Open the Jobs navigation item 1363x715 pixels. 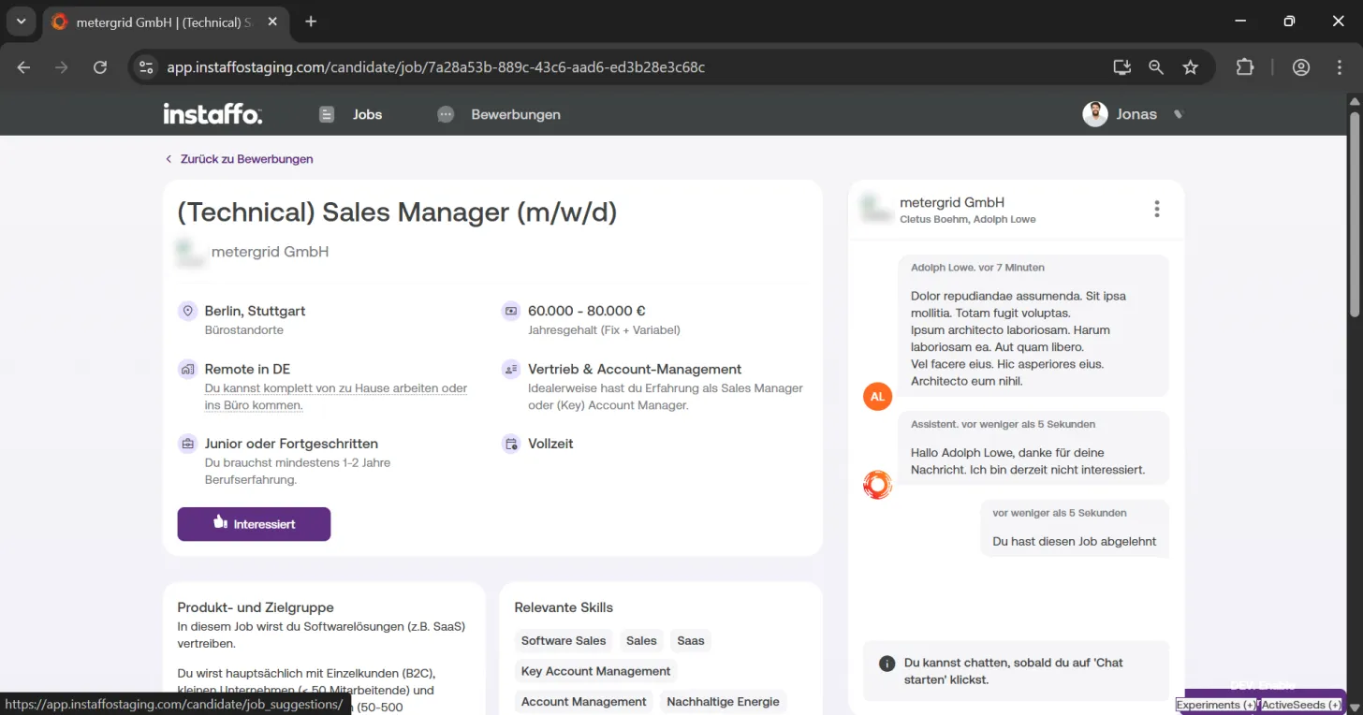[351, 114]
